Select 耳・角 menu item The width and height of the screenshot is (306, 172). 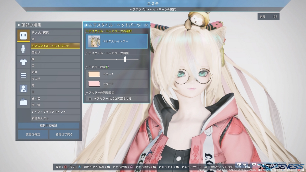(55, 105)
